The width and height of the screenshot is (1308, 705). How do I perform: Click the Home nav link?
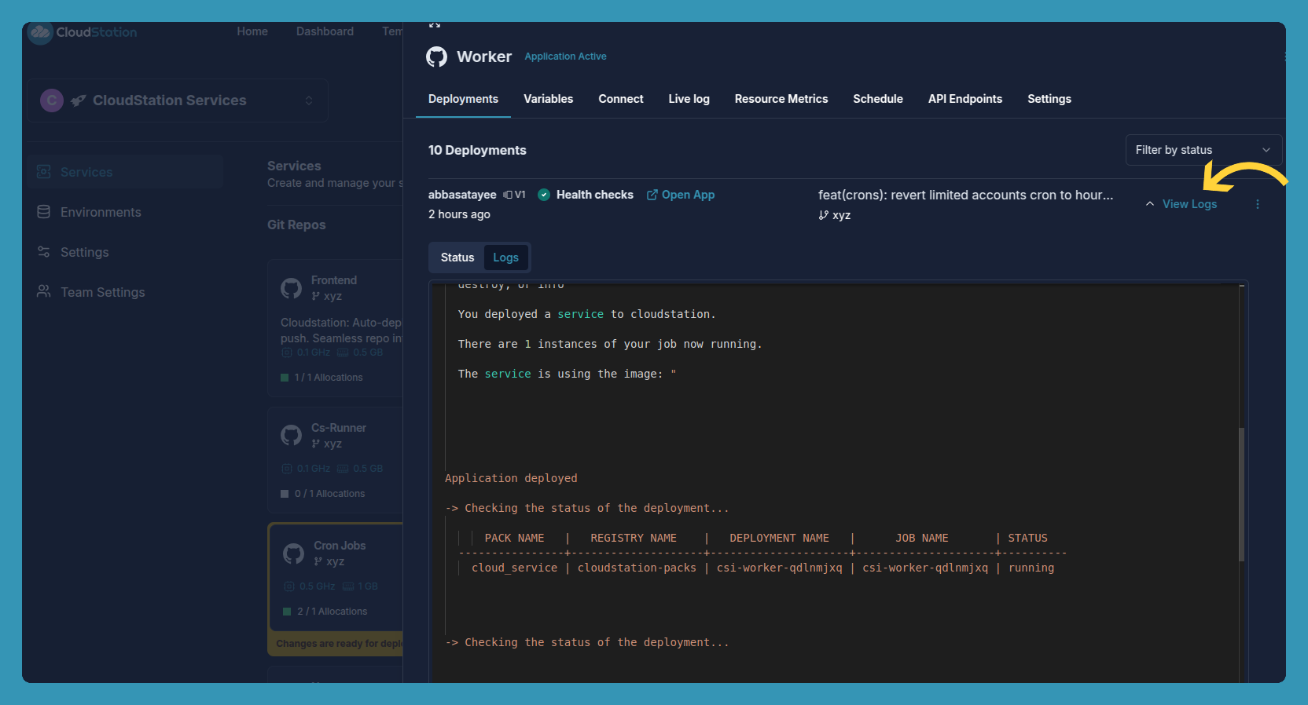coord(252,31)
